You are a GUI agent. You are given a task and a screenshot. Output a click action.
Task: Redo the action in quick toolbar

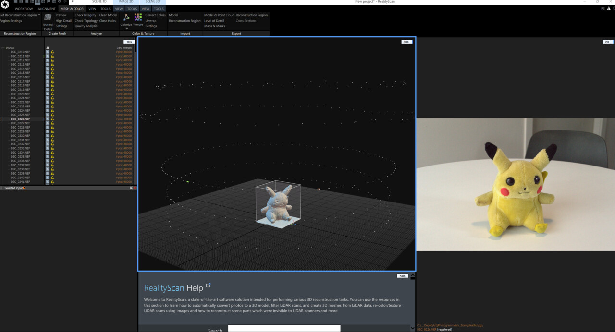click(x=65, y=2)
